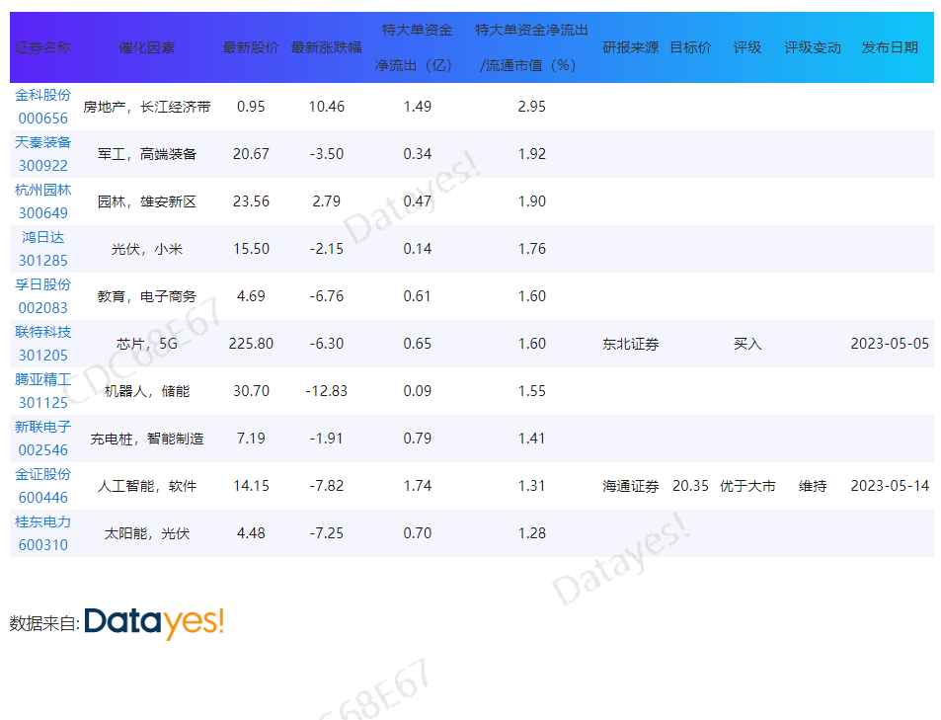Open the 杭州园林 300649 stock link
The width and height of the screenshot is (941, 720).
tap(42, 201)
